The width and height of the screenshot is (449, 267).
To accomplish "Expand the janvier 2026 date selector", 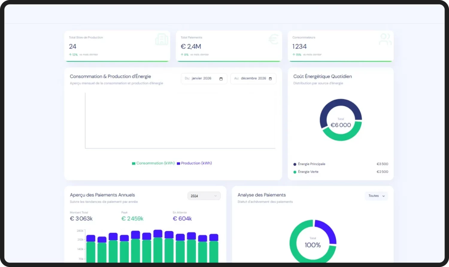I will 201,78.
